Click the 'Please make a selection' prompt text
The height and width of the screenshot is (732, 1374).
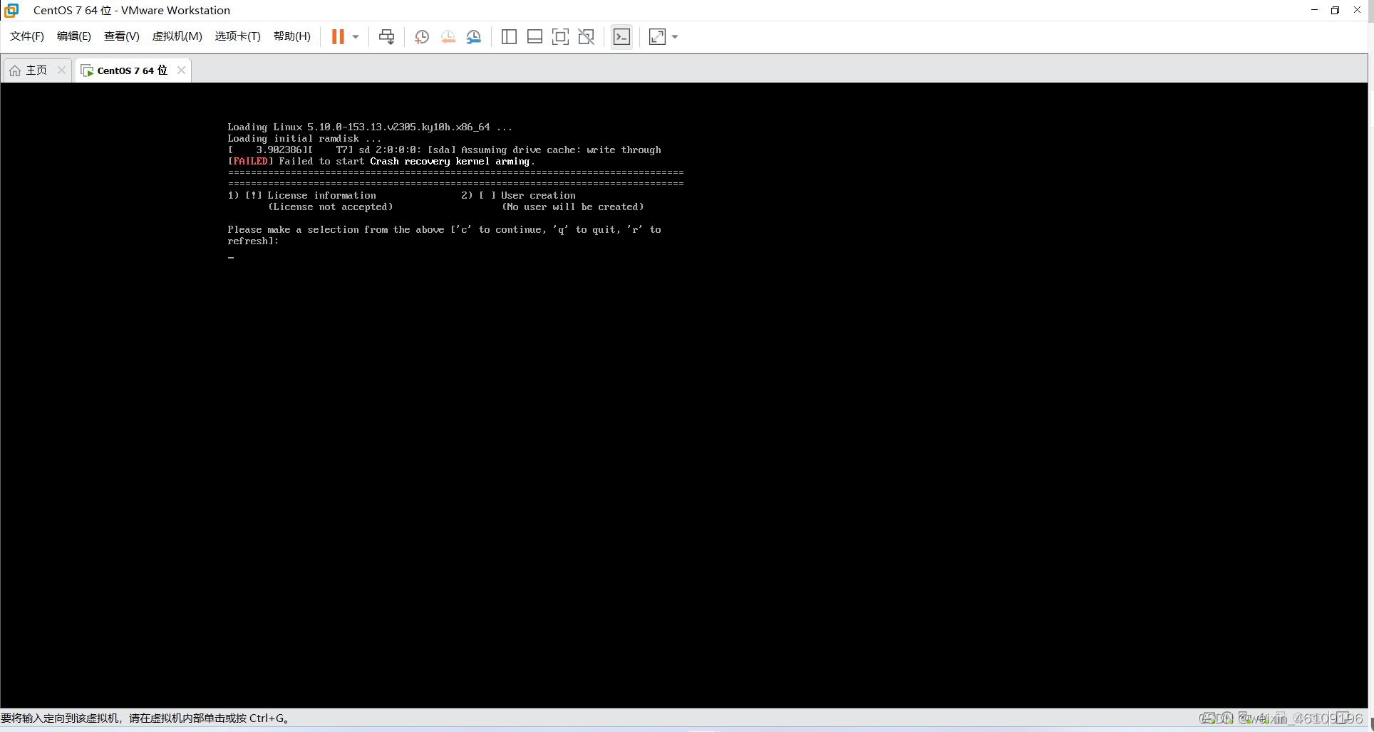click(x=444, y=235)
